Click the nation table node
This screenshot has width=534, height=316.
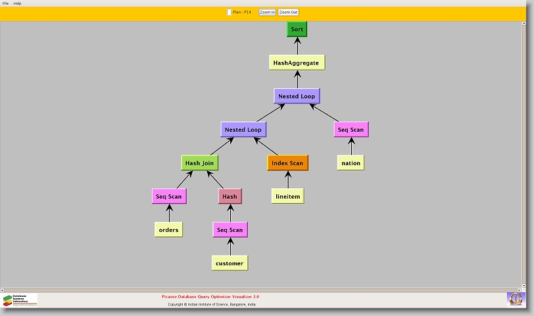click(x=351, y=163)
